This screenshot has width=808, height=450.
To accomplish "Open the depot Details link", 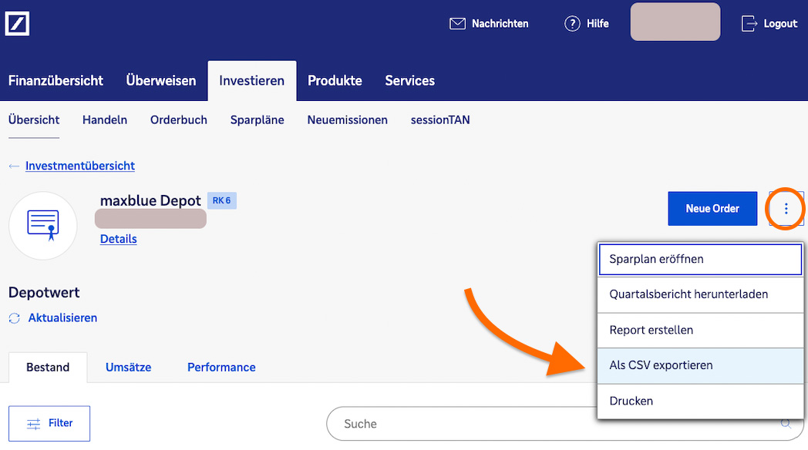I will click(119, 239).
